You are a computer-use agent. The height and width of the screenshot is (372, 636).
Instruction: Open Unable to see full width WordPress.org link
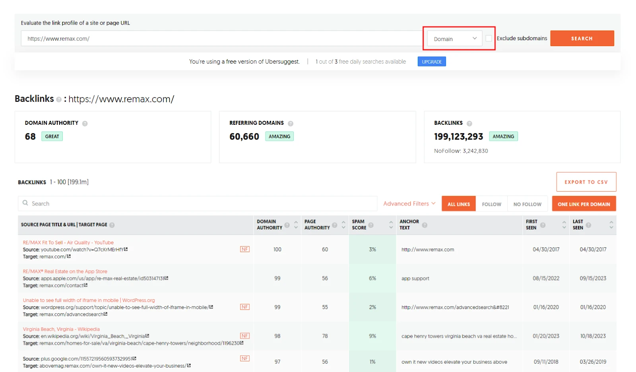click(x=89, y=300)
